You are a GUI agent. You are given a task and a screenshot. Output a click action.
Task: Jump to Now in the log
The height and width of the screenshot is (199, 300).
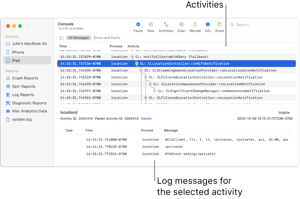151,27
